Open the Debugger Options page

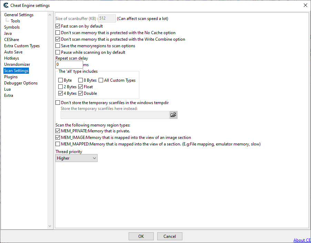pos(21,83)
